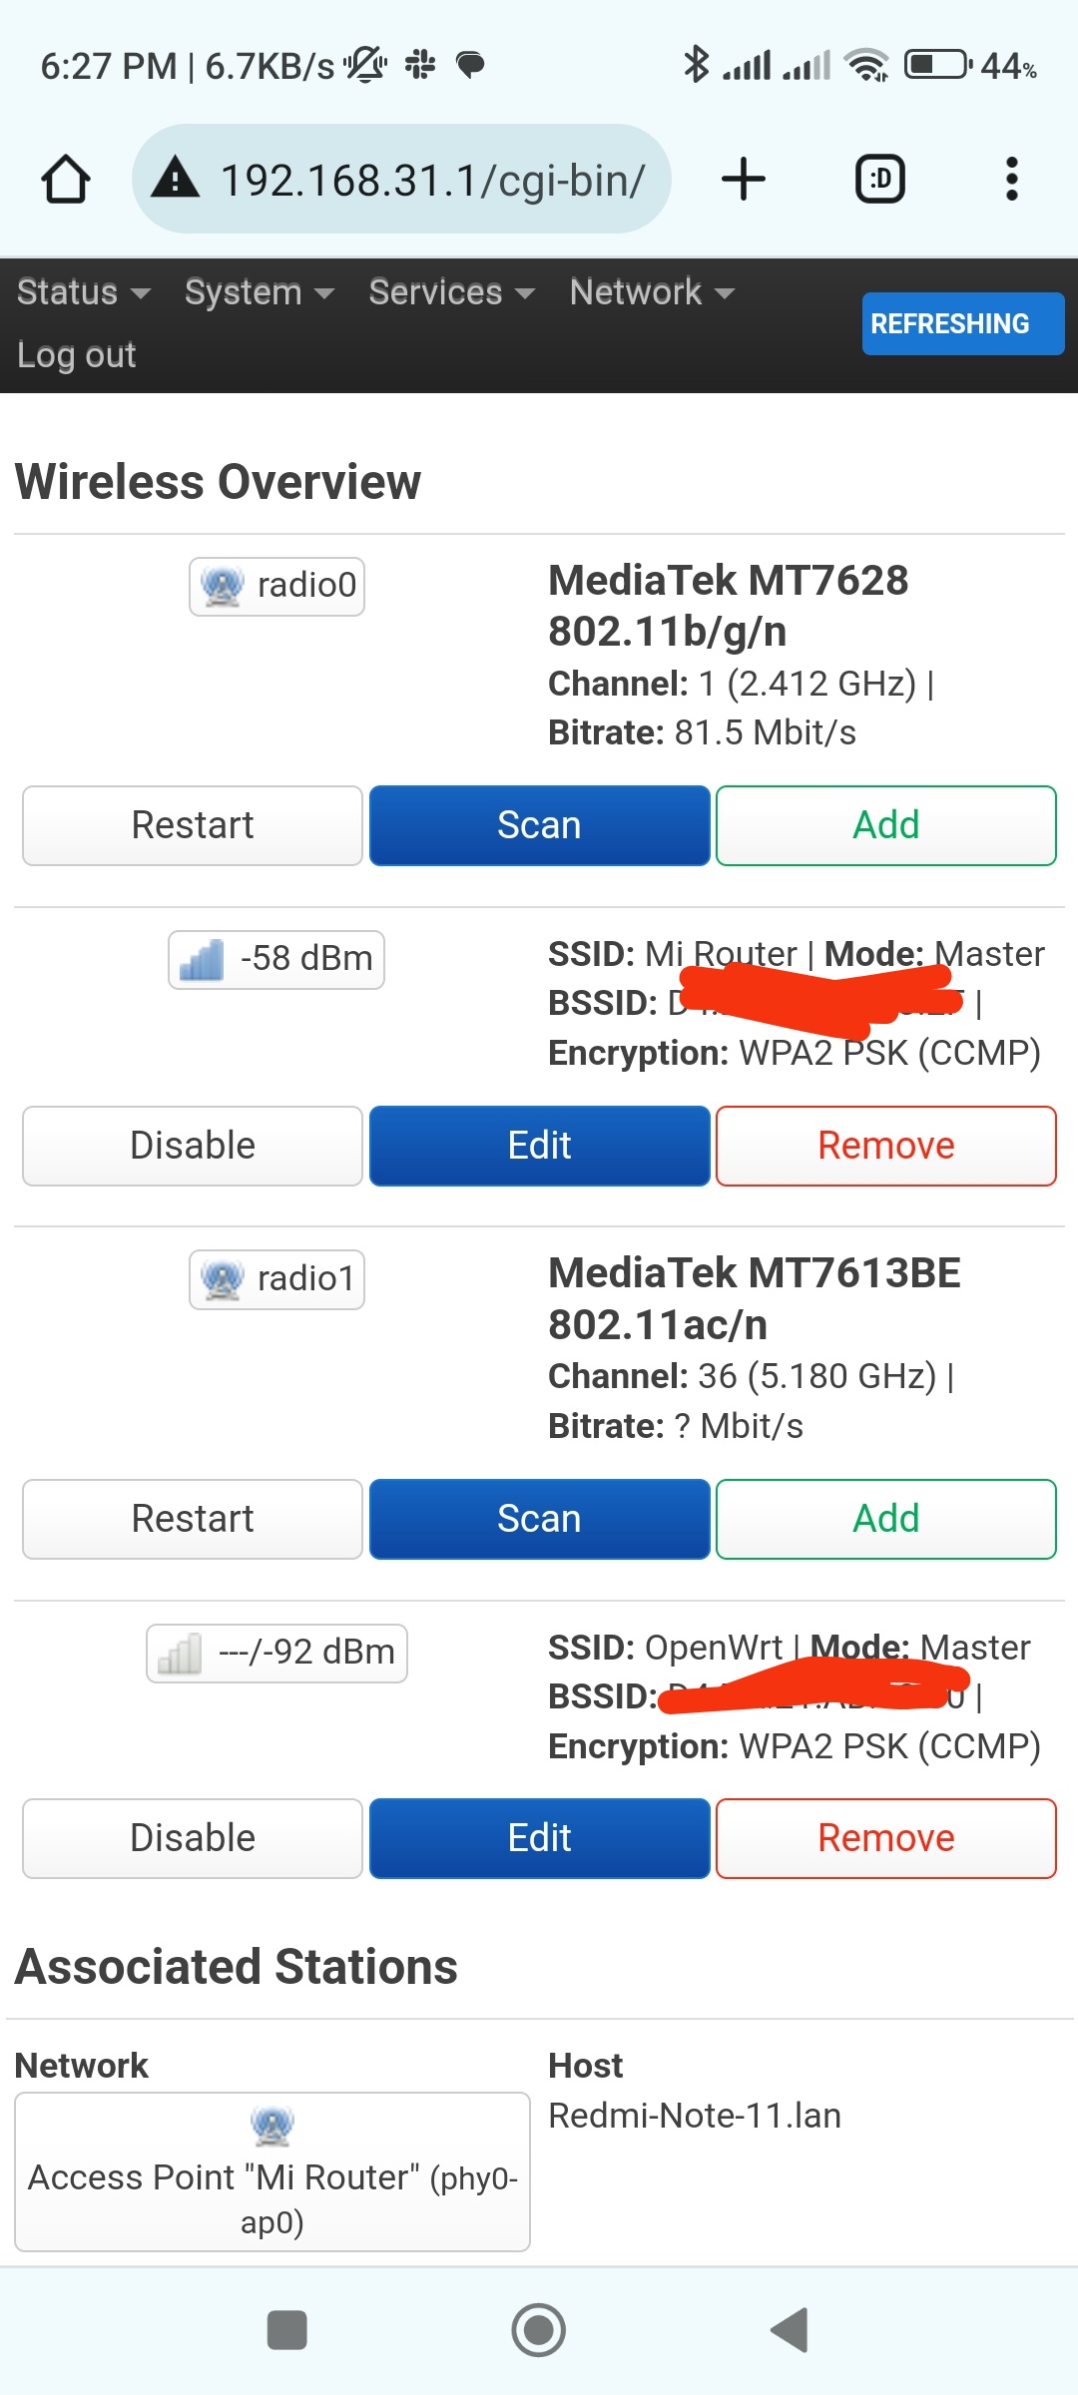Tap the URL address bar
Viewport: 1078px width, 2395px height.
point(431,180)
